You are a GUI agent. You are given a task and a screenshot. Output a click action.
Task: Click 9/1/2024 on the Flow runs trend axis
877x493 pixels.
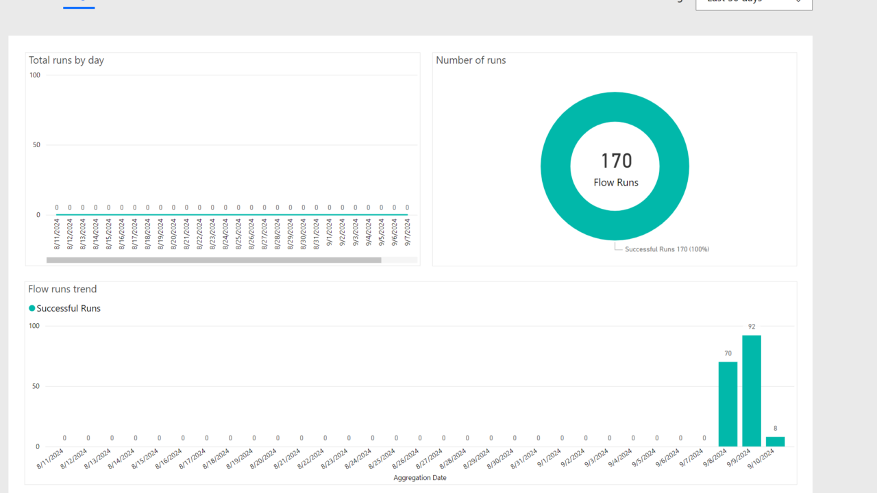pyautogui.click(x=551, y=459)
